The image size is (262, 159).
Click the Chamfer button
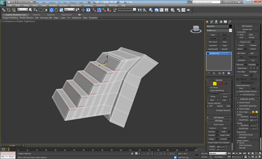[x=212, y=135]
